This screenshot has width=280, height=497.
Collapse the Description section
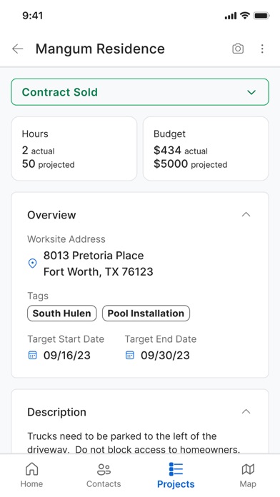tap(246, 412)
